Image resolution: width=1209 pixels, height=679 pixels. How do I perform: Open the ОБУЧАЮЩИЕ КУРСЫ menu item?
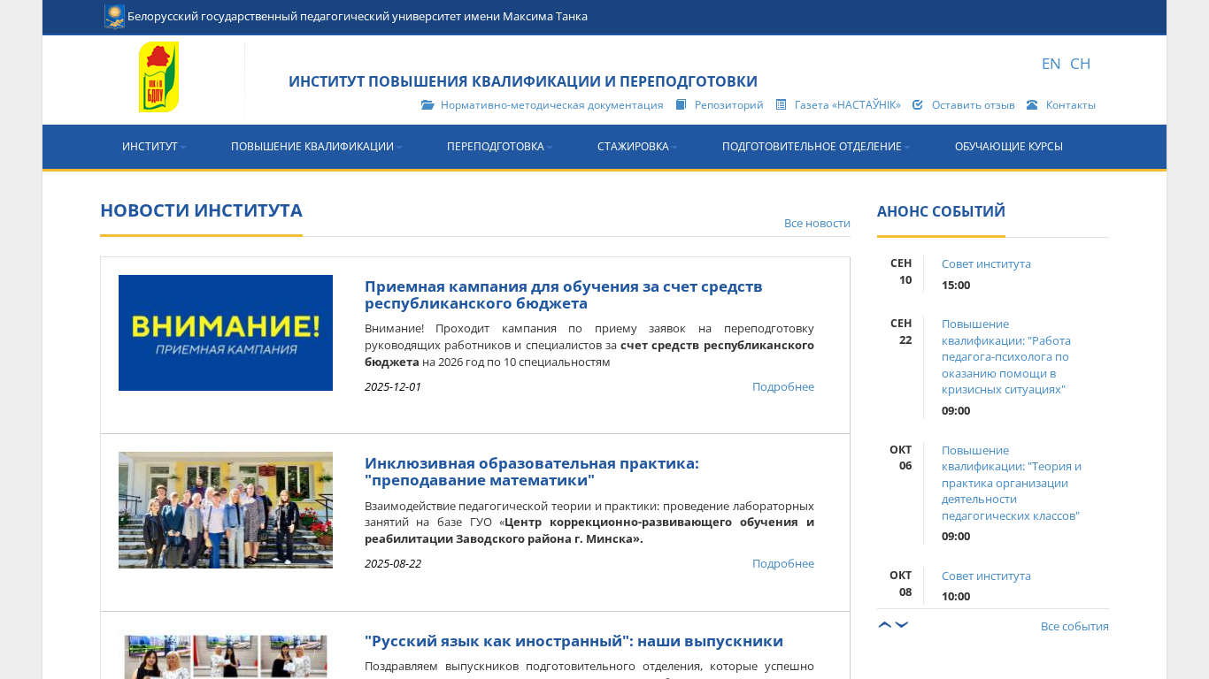point(1009,147)
